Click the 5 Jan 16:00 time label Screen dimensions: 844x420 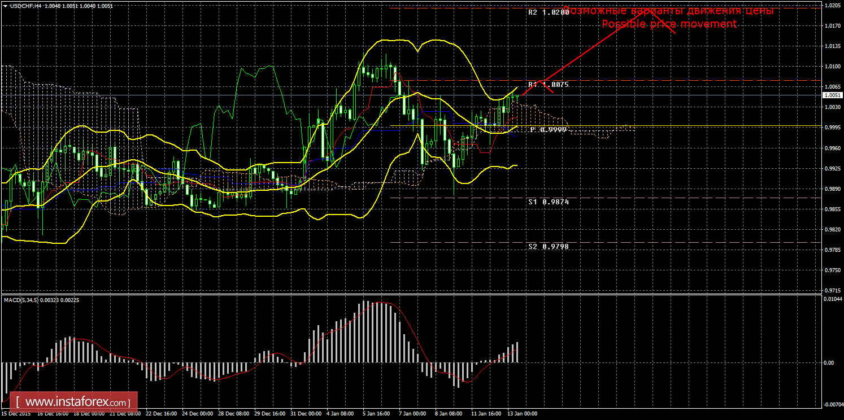(x=377, y=414)
